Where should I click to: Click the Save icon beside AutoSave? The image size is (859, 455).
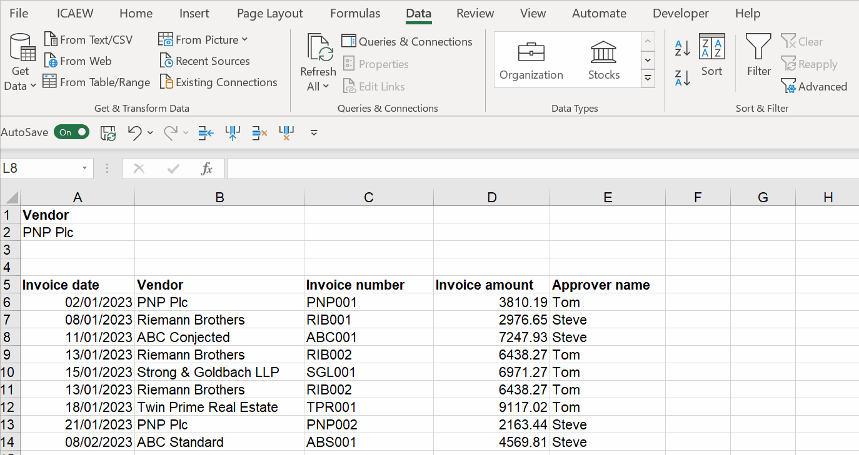(108, 132)
